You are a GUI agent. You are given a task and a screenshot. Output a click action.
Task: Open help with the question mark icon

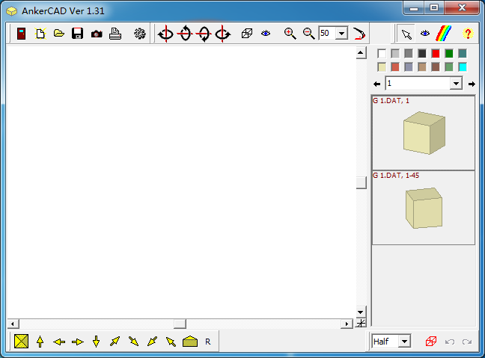tap(468, 33)
